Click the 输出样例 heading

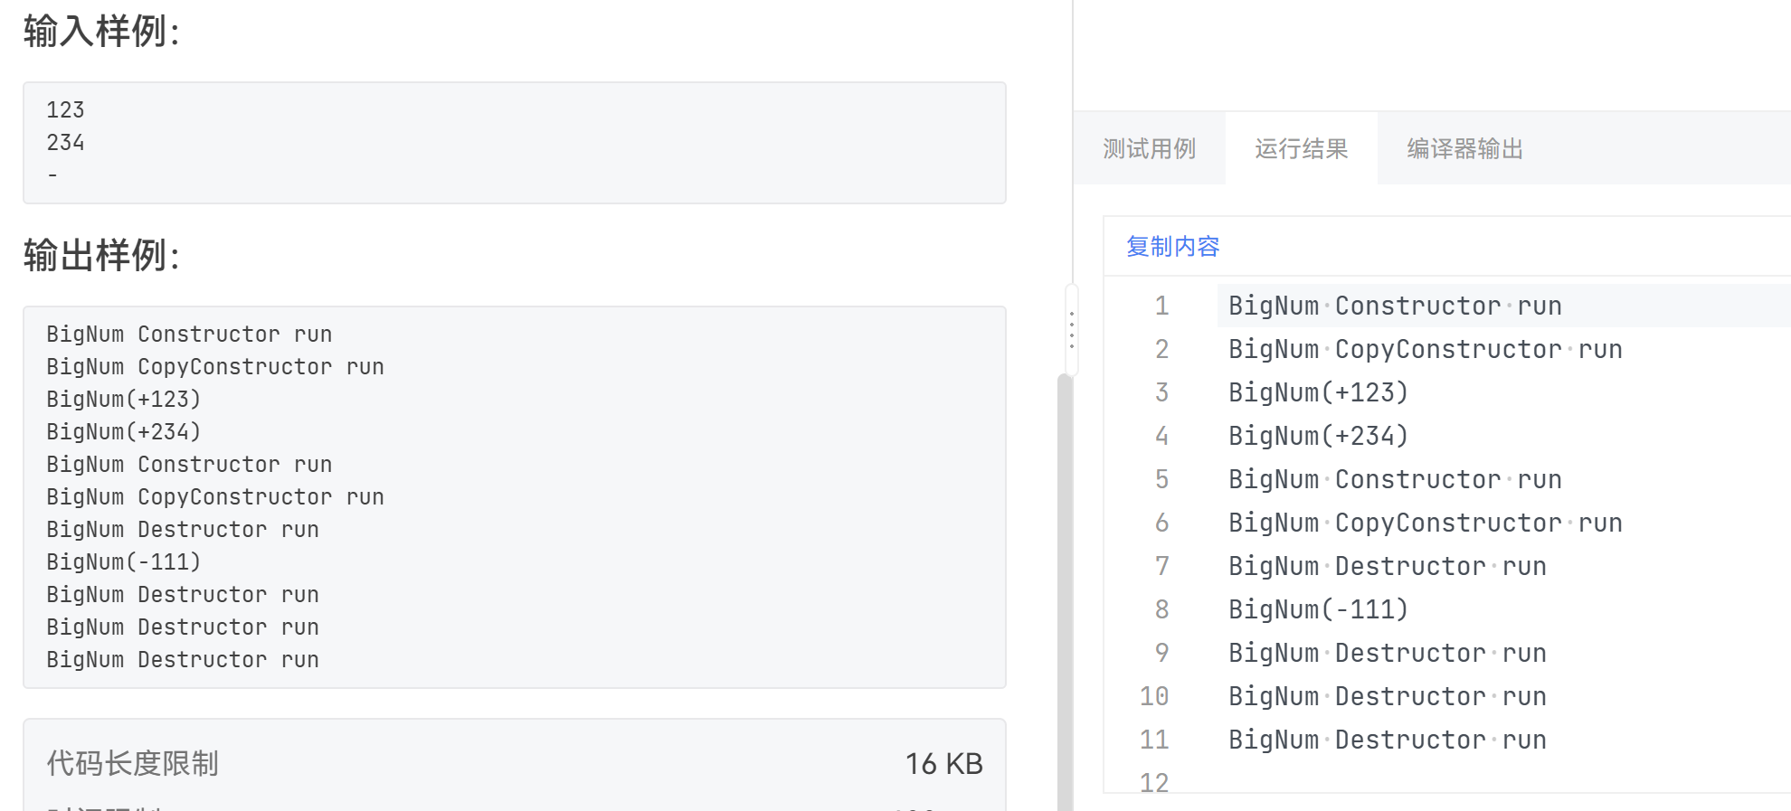(101, 255)
